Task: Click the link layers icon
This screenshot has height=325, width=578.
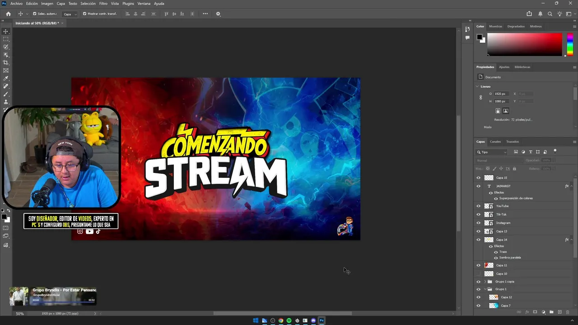Action: [x=519, y=312]
